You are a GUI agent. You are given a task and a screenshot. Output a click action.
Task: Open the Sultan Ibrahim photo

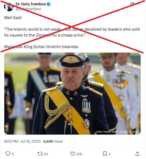[x=72, y=93]
